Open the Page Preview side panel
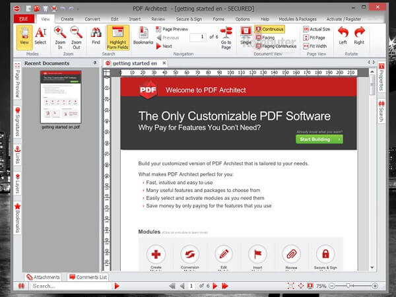This screenshot has height=297, width=396. (17, 80)
